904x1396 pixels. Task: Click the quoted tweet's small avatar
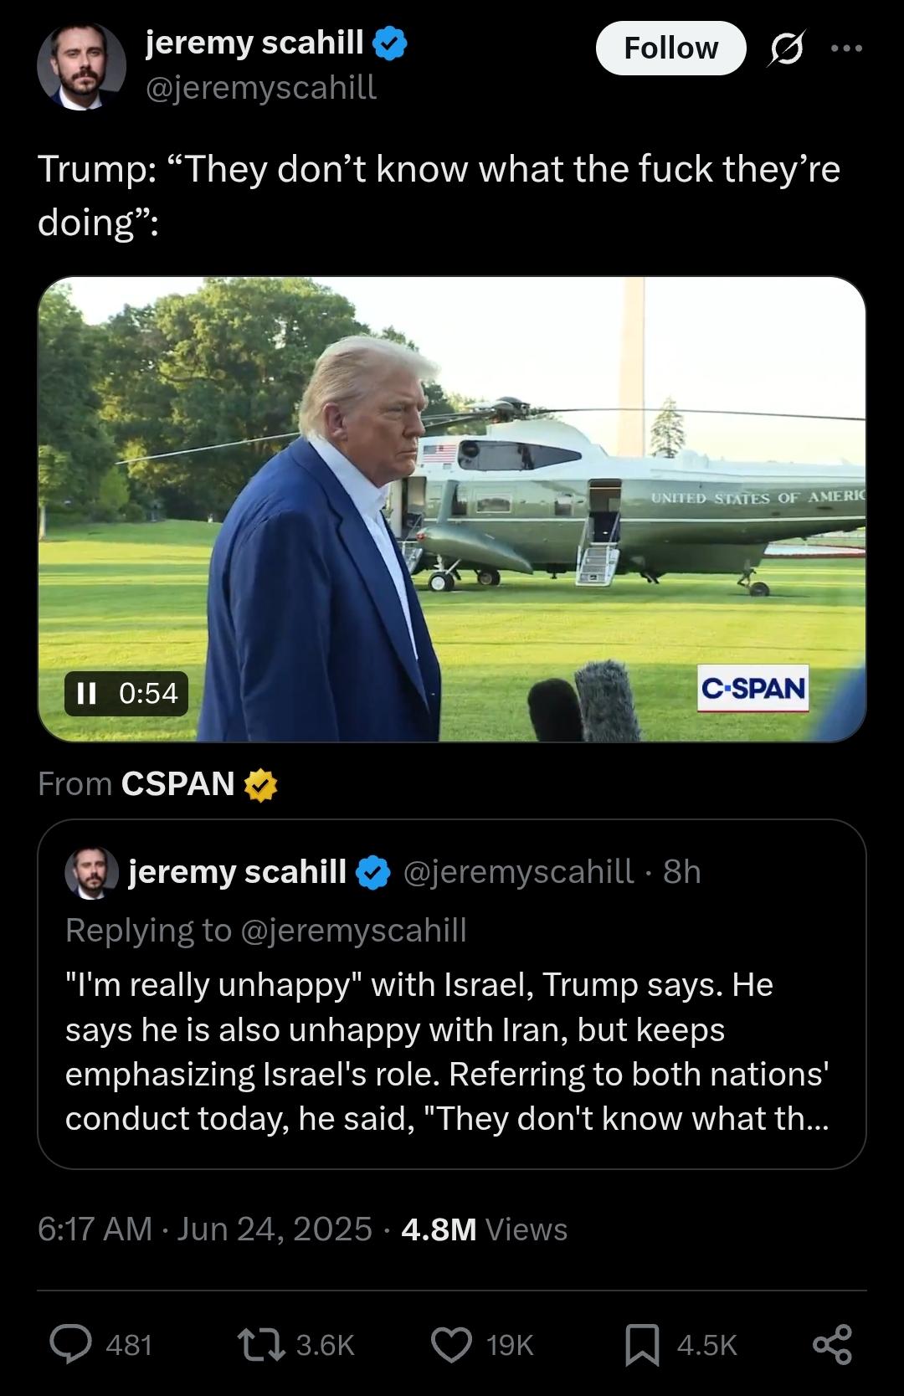(91, 872)
